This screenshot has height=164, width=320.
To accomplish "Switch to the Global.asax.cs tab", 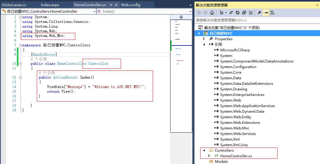I will click(x=14, y=5).
